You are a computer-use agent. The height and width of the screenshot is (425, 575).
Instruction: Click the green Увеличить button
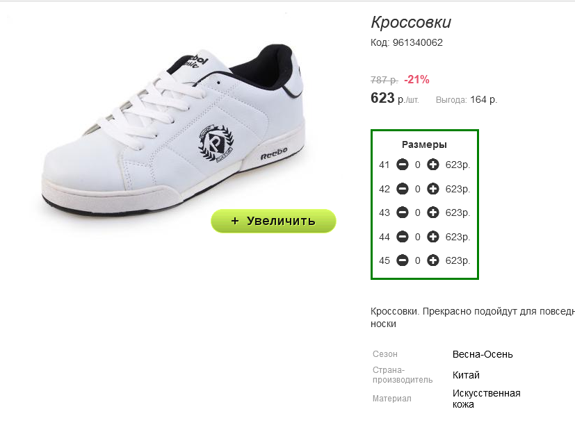tap(273, 221)
